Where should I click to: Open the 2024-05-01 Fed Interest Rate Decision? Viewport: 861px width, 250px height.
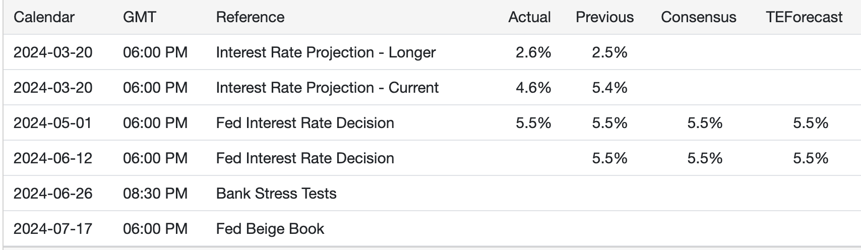(305, 123)
